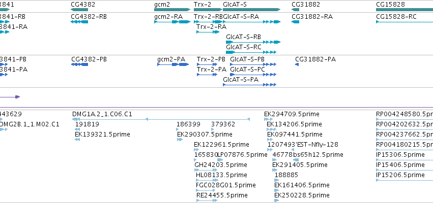Click the Trx-2-RB transcript label
The height and width of the screenshot is (203, 433).
click(208, 17)
